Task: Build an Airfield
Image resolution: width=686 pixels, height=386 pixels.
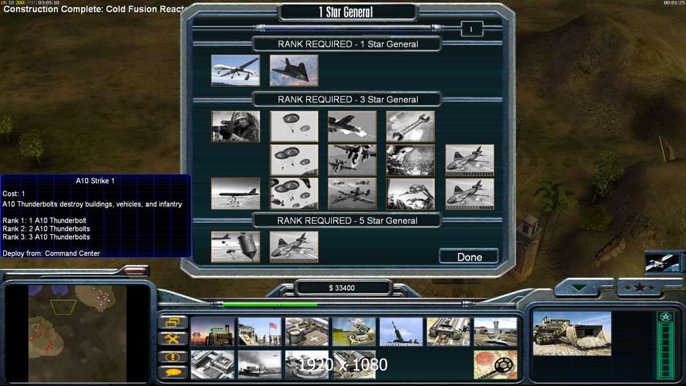Action: [496, 332]
